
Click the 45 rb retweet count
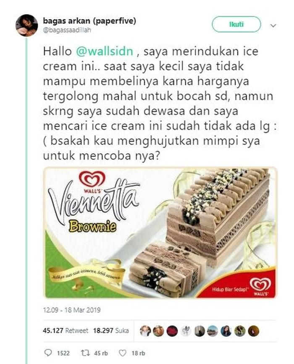pyautogui.click(x=101, y=353)
